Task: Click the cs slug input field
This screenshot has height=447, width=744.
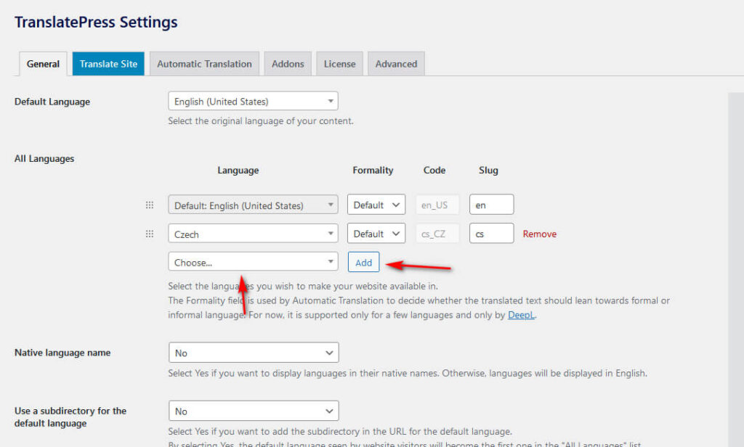Action: click(x=492, y=234)
